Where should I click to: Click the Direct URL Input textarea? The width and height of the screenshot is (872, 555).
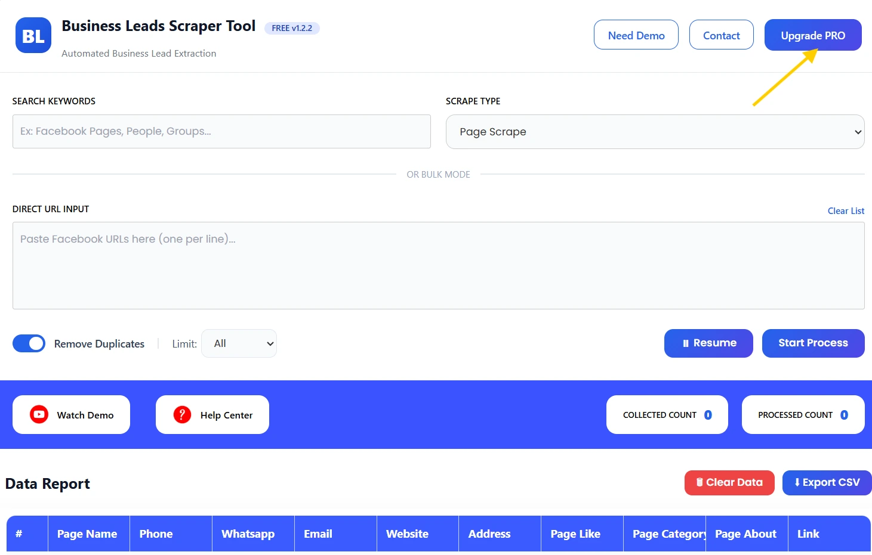coord(439,265)
